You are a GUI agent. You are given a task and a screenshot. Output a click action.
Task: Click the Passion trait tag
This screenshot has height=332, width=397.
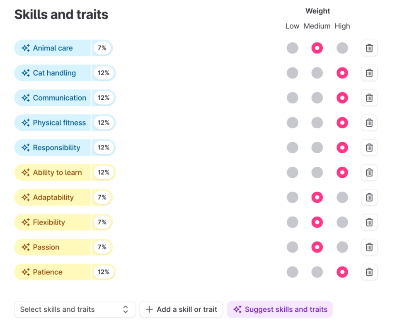[x=46, y=247]
